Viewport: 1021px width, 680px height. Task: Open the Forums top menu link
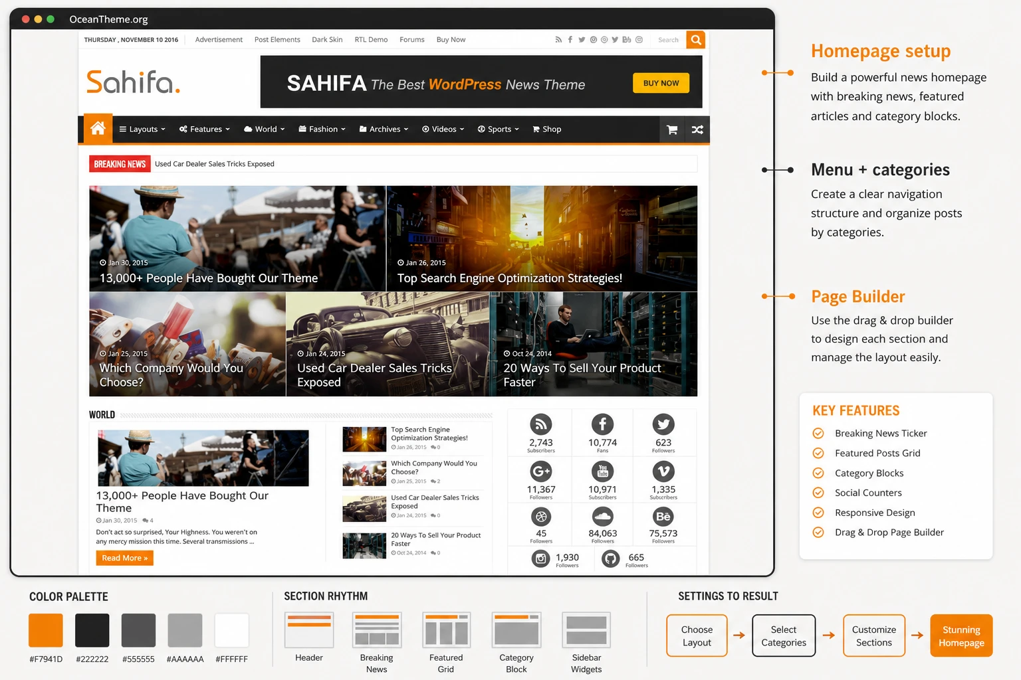412,40
